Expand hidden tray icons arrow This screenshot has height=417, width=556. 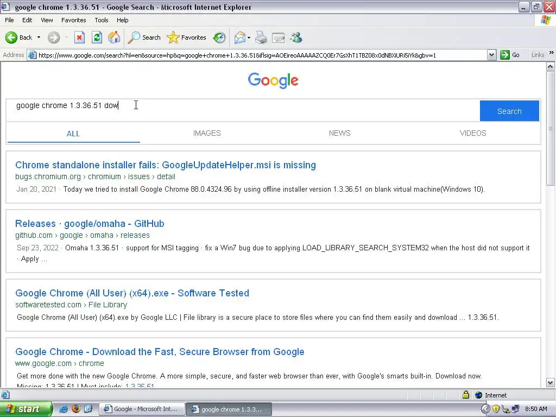(x=485, y=409)
